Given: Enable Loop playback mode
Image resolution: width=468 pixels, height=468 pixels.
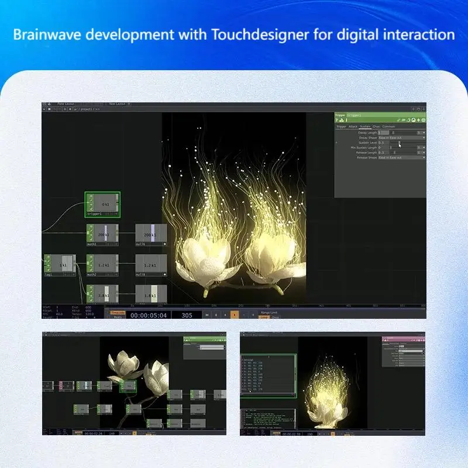Looking at the screenshot, I should 264,317.
